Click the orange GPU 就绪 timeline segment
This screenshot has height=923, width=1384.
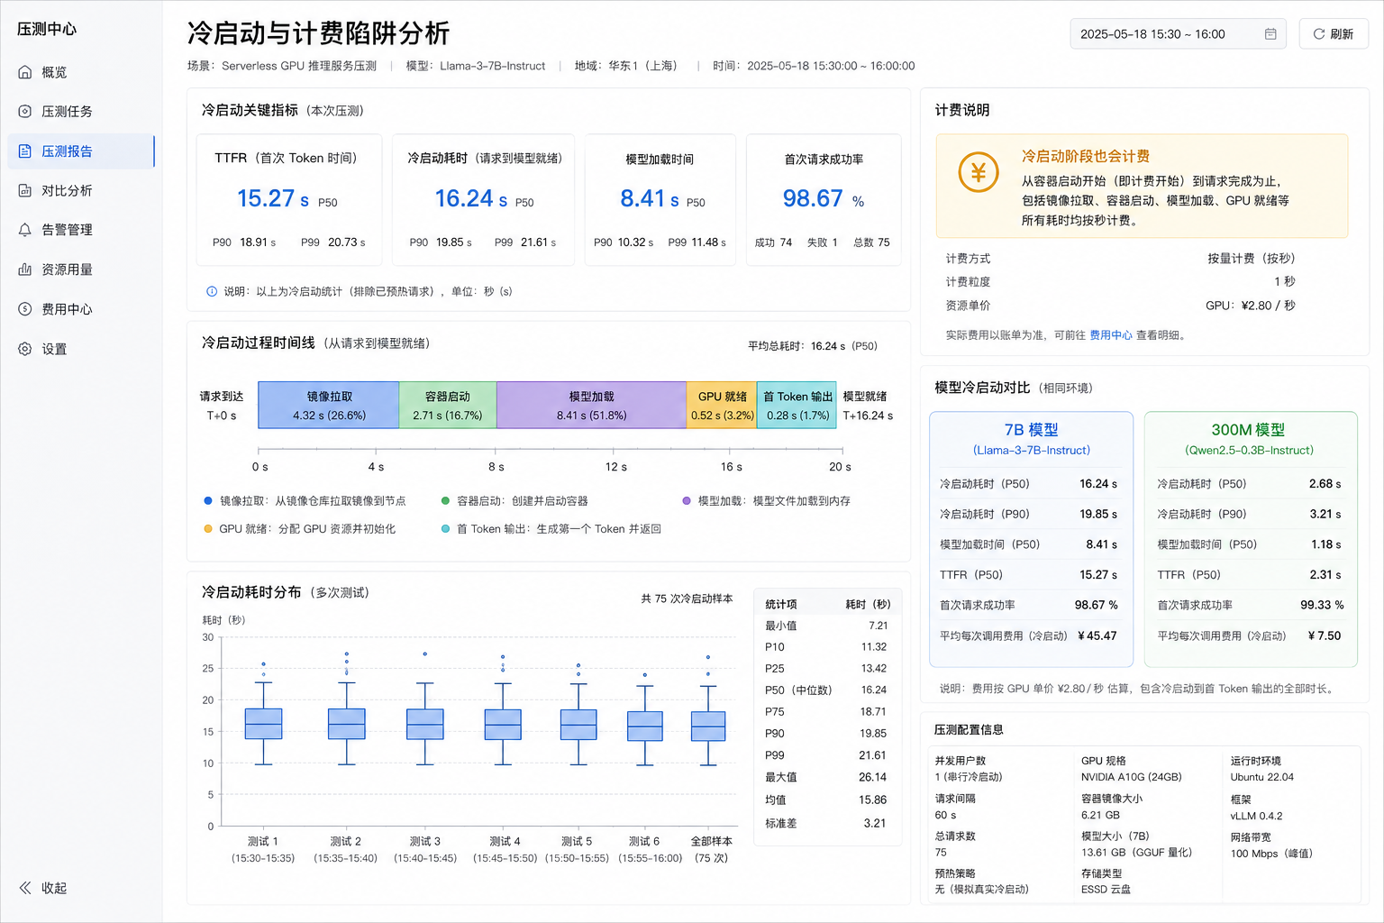[722, 405]
